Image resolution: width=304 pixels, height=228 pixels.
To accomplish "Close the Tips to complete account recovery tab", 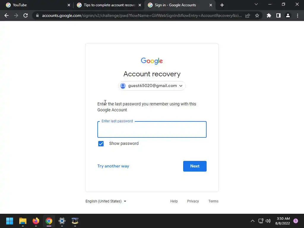I will click(x=140, y=5).
